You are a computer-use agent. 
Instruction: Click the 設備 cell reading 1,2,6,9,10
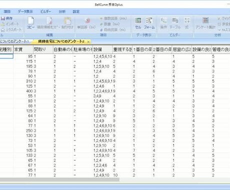pos(102,135)
